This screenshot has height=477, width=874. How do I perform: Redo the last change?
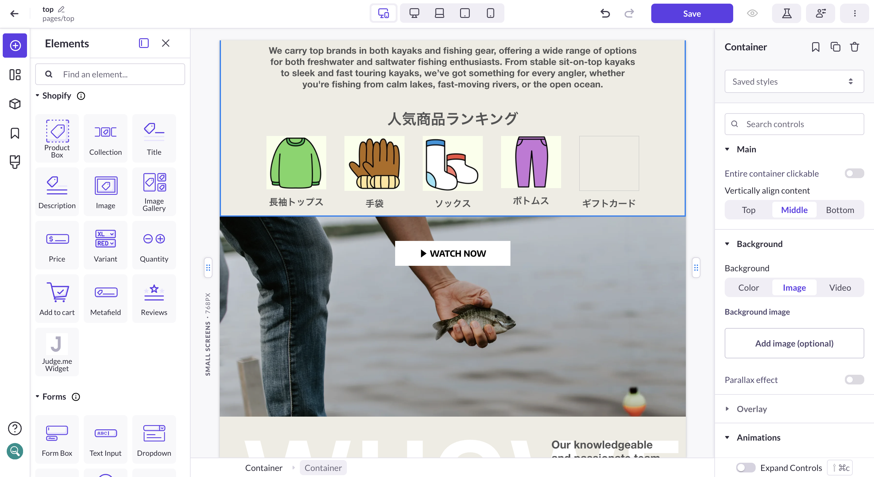click(629, 13)
